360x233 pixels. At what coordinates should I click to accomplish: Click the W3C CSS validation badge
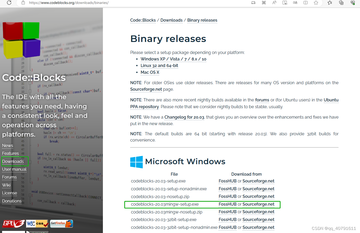38,224
